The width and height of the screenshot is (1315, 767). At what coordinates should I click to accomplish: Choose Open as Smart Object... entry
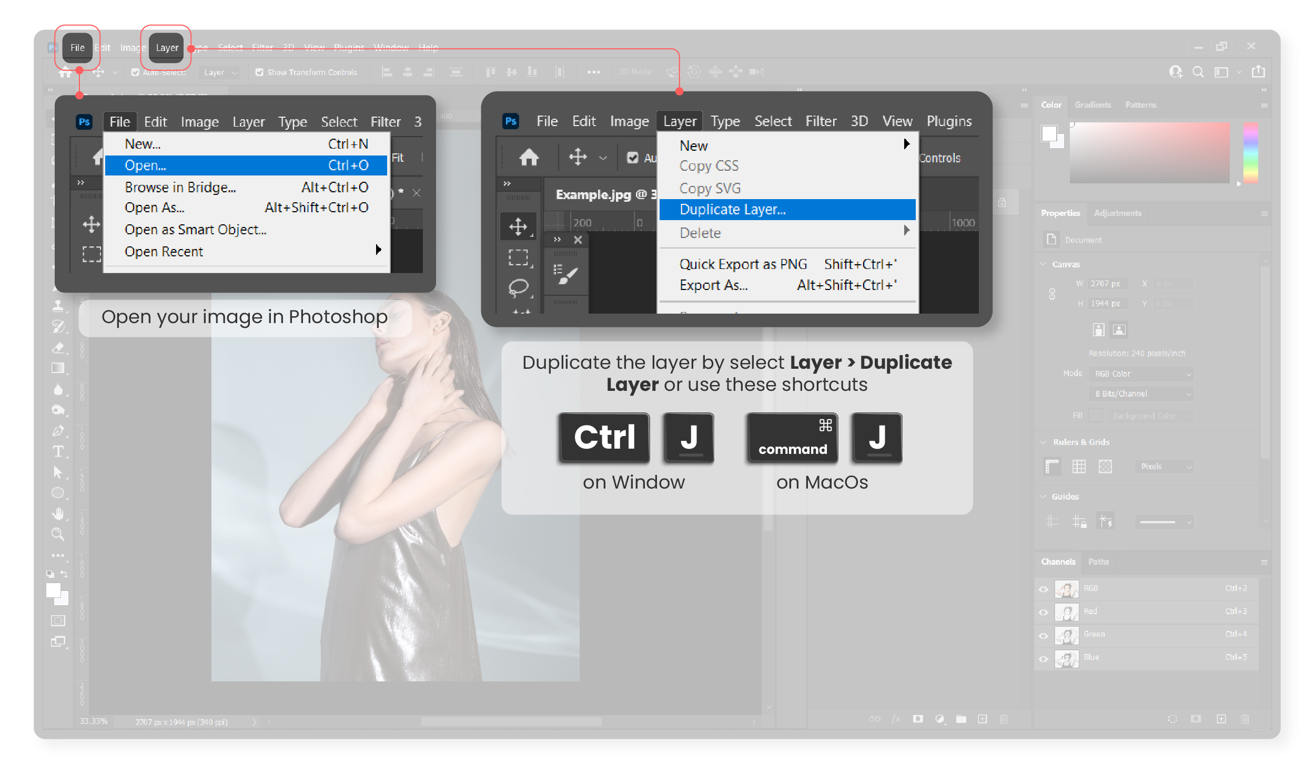coord(246,230)
